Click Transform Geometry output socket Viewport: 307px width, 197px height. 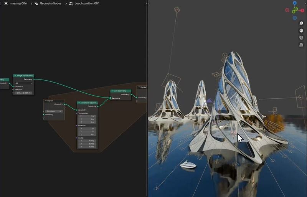point(98,106)
